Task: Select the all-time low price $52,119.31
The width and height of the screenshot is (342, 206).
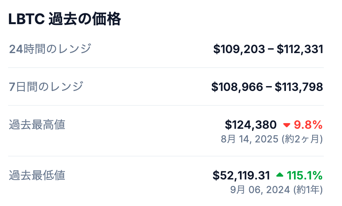Action: [x=241, y=175]
